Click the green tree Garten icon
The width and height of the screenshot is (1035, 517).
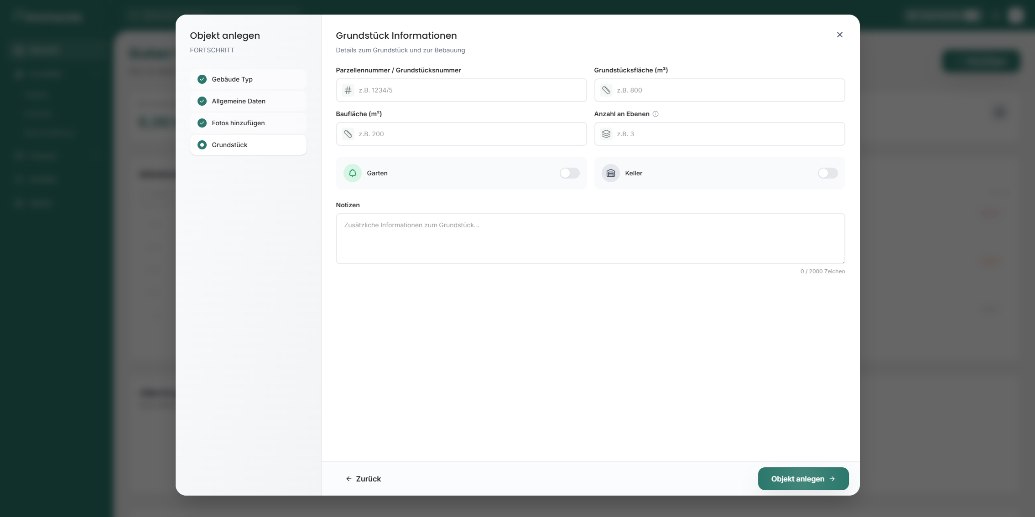[x=353, y=173]
